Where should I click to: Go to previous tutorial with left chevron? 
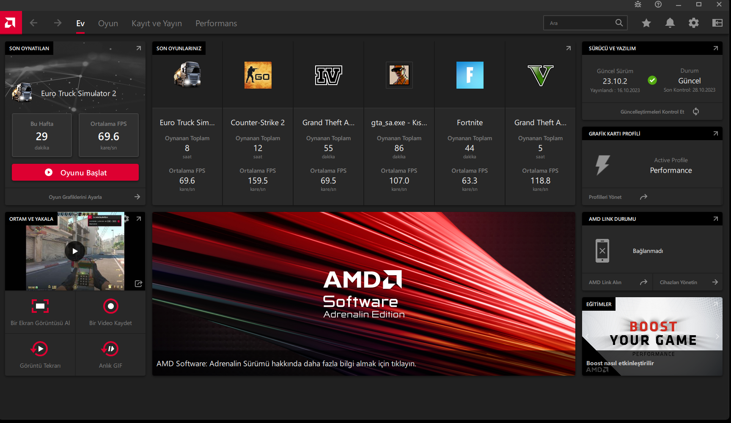pos(587,336)
